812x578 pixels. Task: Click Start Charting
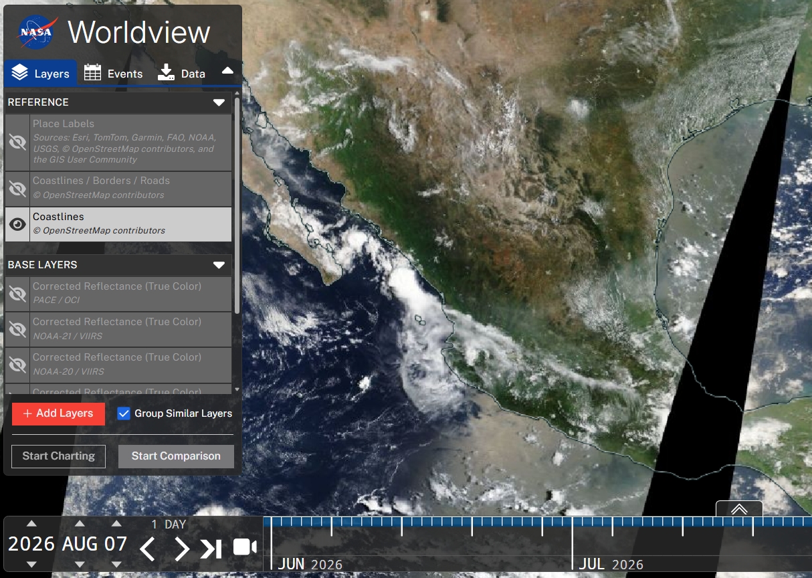click(59, 456)
